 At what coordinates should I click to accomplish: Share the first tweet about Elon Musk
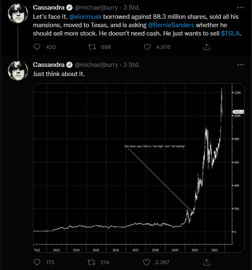coord(206,47)
